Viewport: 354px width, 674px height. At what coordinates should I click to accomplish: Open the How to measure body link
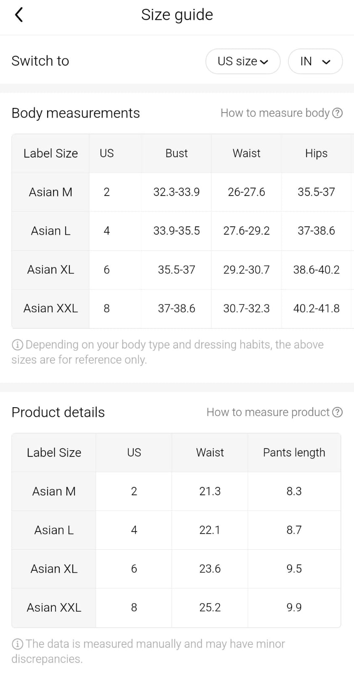[x=275, y=113]
